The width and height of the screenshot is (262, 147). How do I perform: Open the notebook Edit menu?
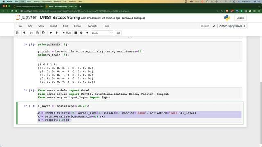click(x=30, y=26)
